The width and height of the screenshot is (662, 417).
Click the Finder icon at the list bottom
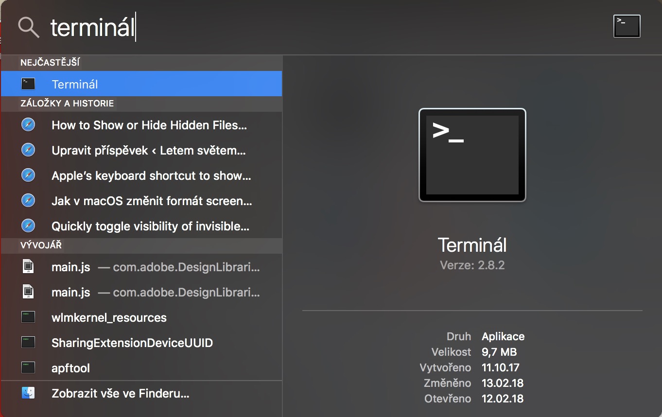(x=28, y=393)
